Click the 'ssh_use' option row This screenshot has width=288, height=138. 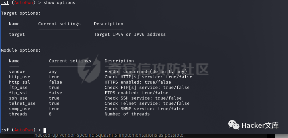tap(95, 98)
